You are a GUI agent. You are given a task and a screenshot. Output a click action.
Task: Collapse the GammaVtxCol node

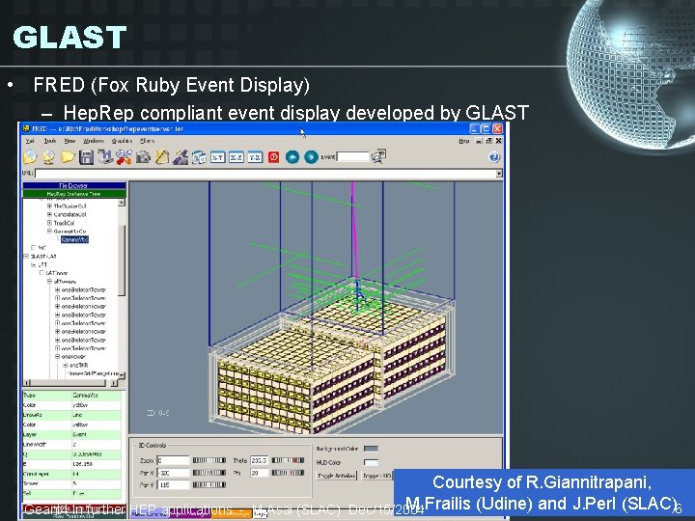click(x=49, y=232)
